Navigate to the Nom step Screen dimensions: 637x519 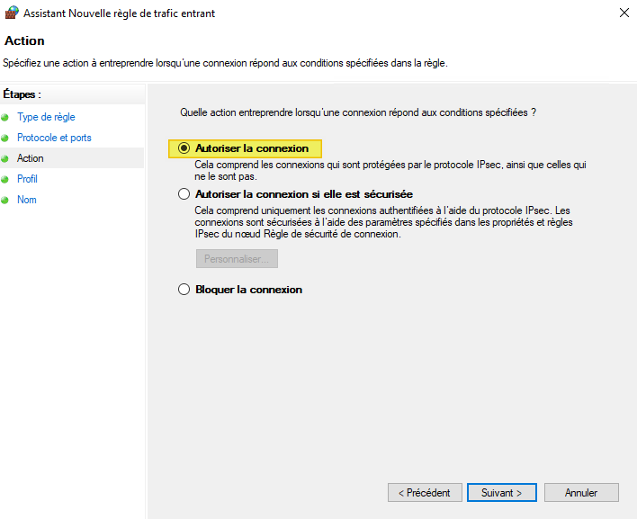click(27, 200)
